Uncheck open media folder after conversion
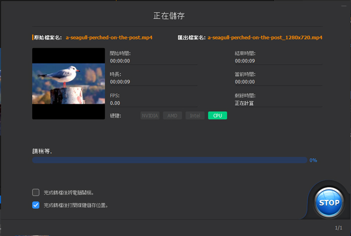351x236 pixels. [36, 205]
